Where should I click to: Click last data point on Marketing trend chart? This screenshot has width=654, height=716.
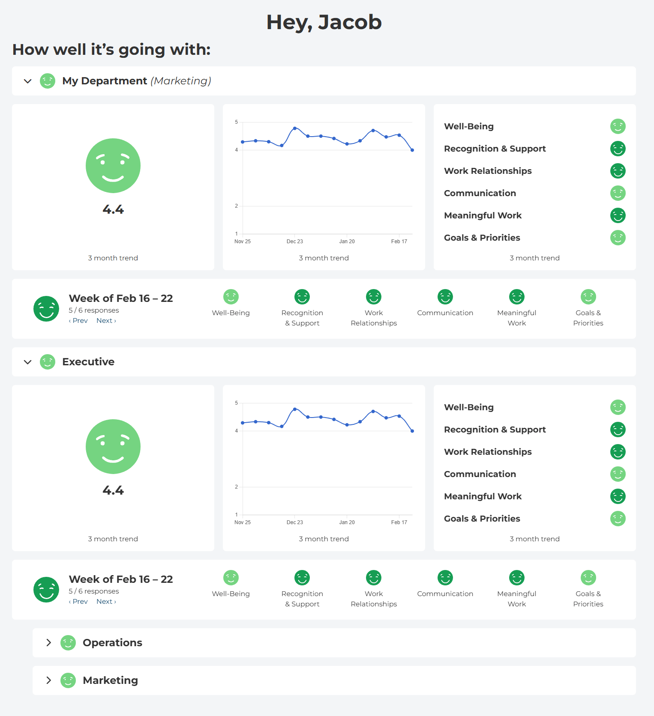412,150
